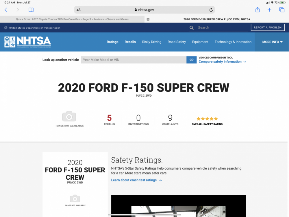
Task: Open the Safari bookmarks book icon
Action: 31,10
